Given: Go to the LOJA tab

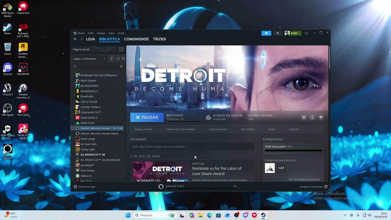Looking at the screenshot, I should click(90, 39).
